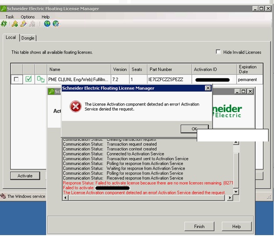Screen dimensions: 275x236
Task: Click 'Transaction context created' log line
Action: [132, 149]
